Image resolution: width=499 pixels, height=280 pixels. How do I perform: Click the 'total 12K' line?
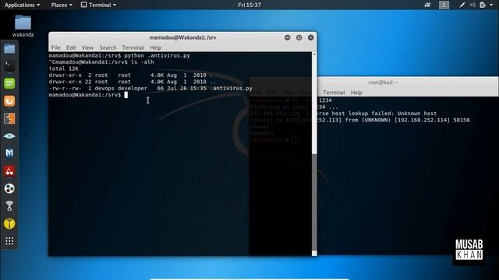point(64,68)
